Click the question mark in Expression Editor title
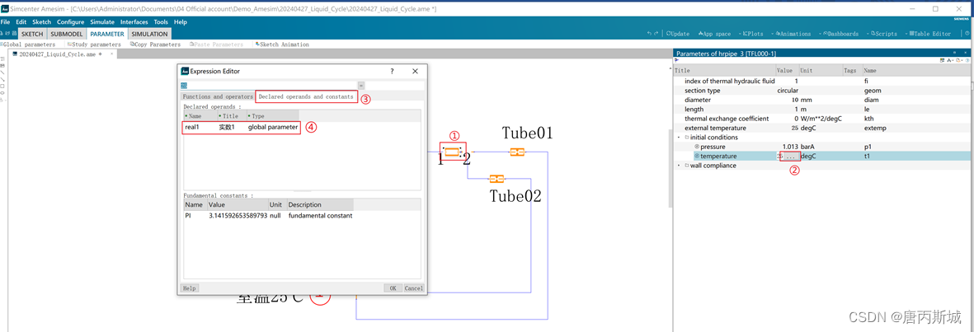Screen dimensions: 974x332 pos(392,72)
